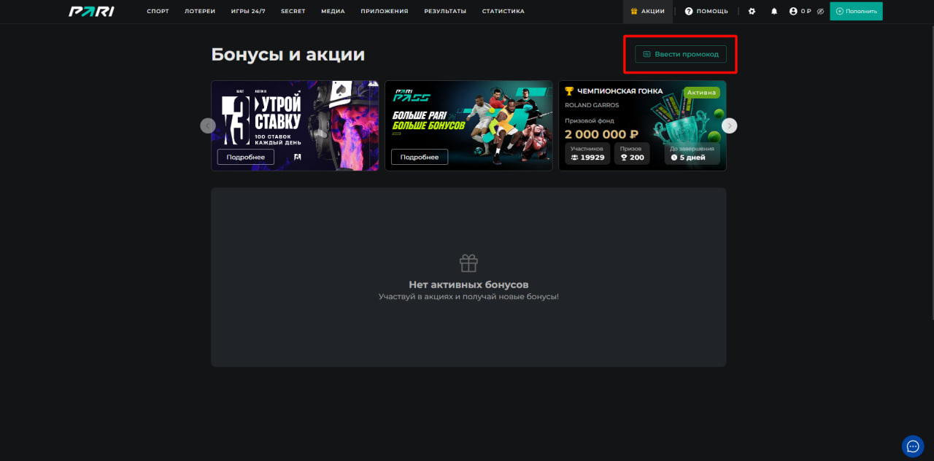The height and width of the screenshot is (461, 934).
Task: Open notifications bell
Action: (774, 12)
